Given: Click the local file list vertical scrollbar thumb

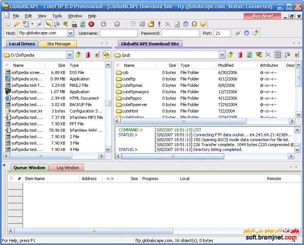Looking at the screenshot, I should pyautogui.click(x=108, y=103).
